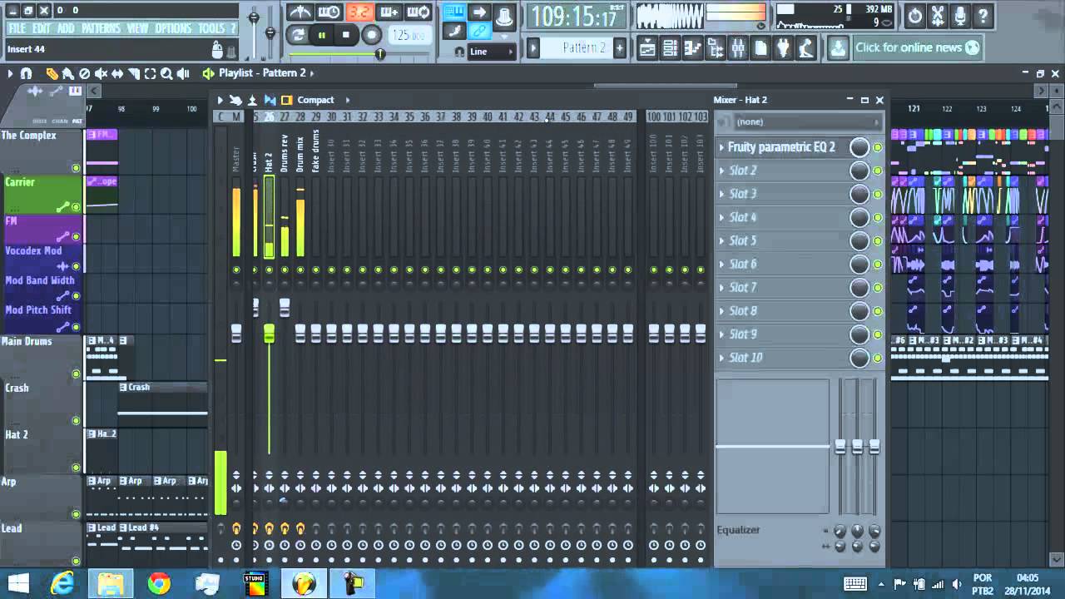Click for online news button
The height and width of the screenshot is (599, 1065).
(x=917, y=47)
